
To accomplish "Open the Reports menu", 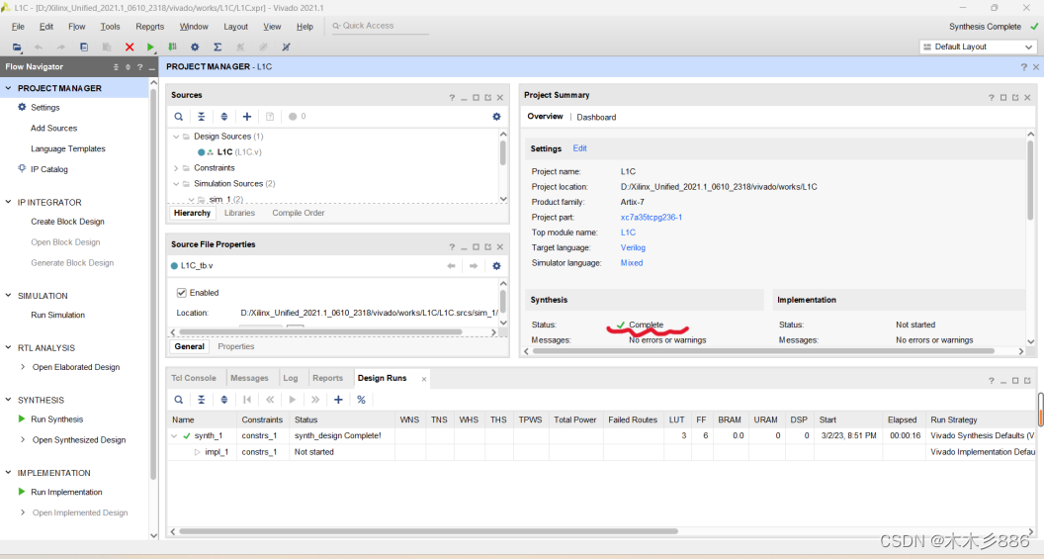I will (x=150, y=27).
